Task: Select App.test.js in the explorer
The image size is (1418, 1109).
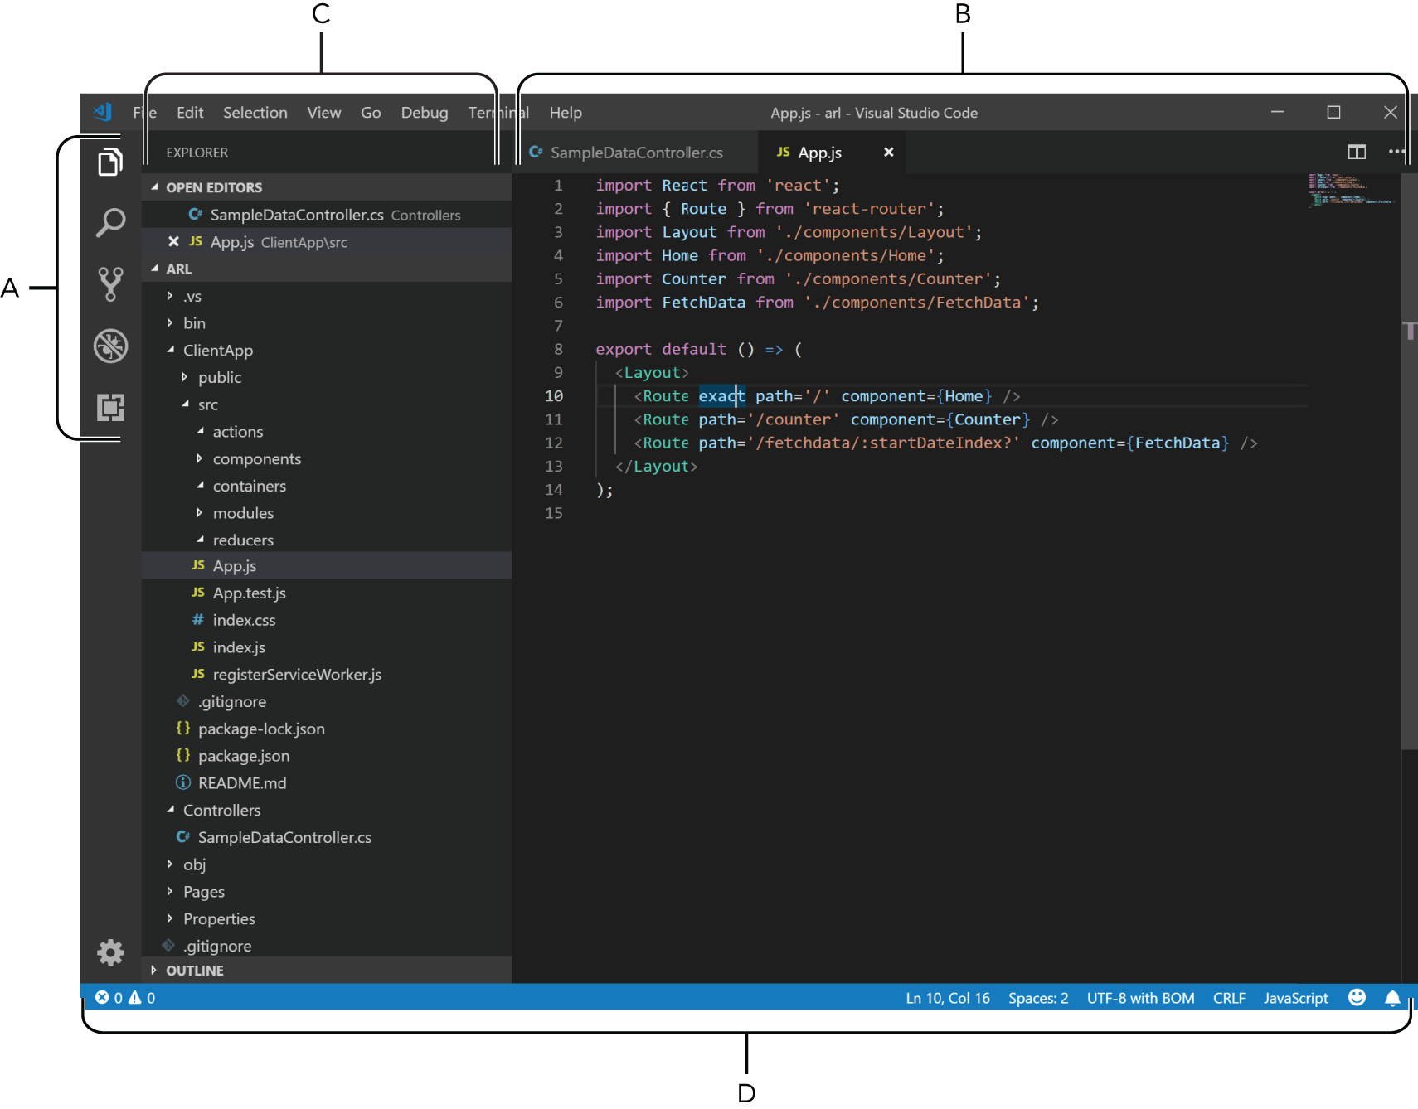Action: pyautogui.click(x=249, y=593)
